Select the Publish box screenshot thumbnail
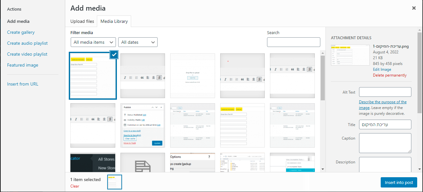 click(143, 125)
